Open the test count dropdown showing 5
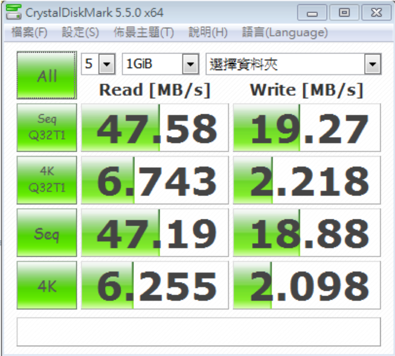The image size is (395, 356). pyautogui.click(x=98, y=65)
